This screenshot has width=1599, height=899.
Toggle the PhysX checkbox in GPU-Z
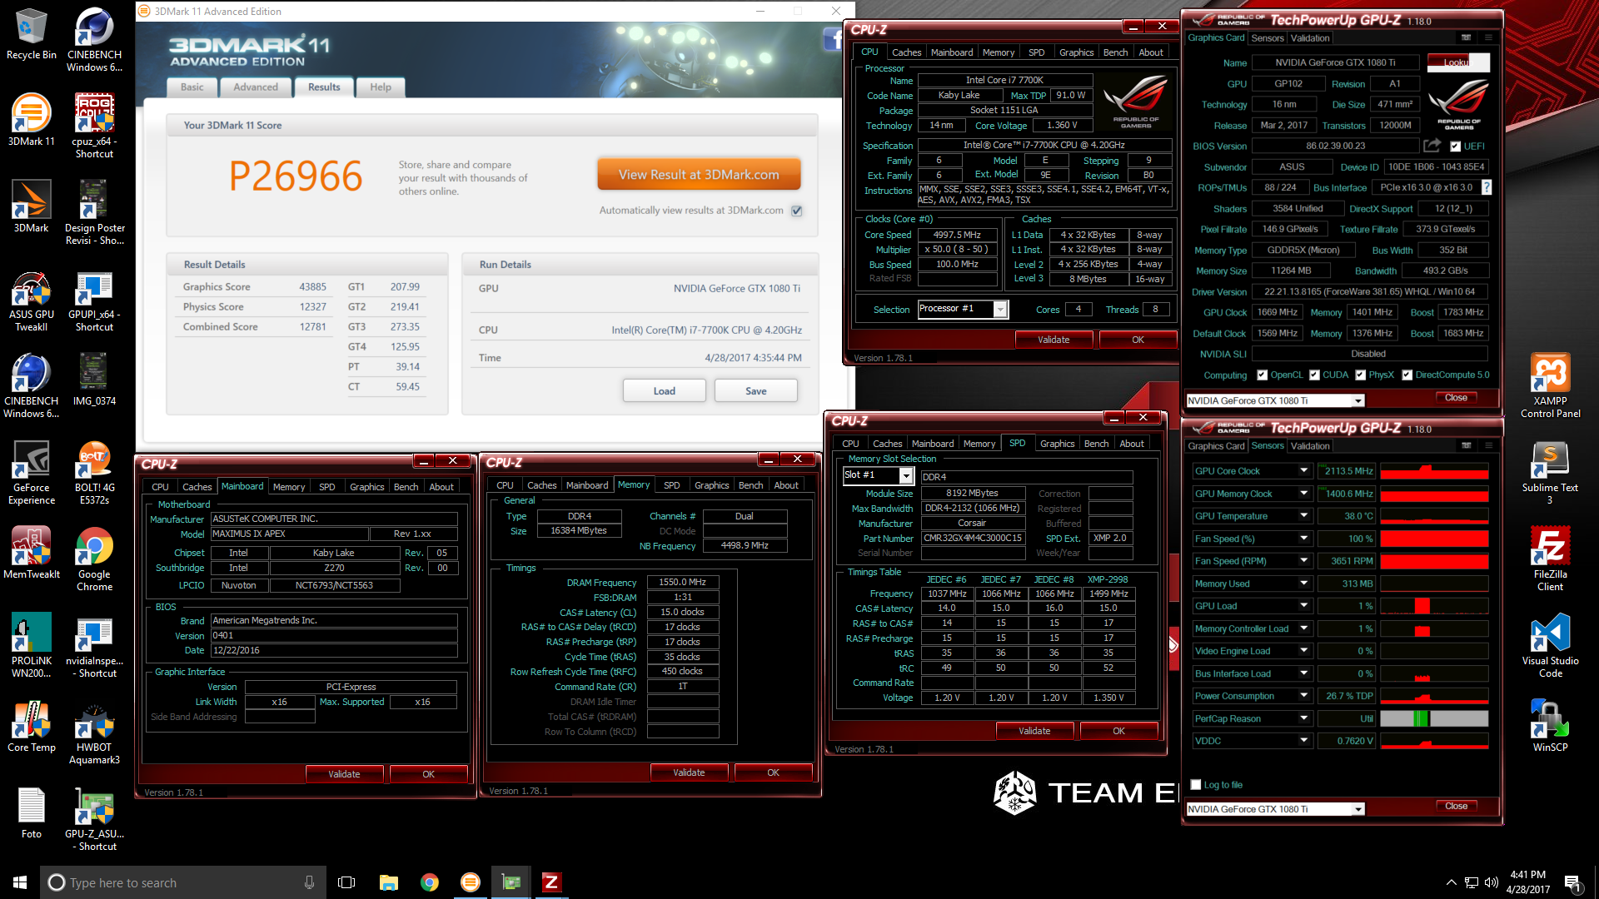click(x=1360, y=375)
